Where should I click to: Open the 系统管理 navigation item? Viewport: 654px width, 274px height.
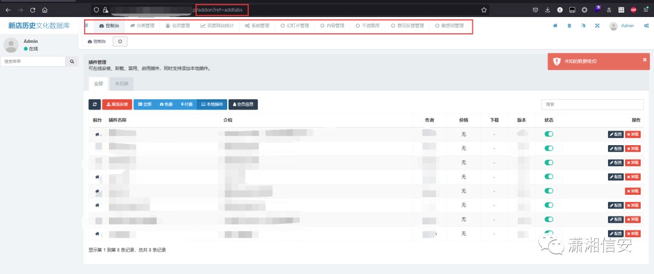pyautogui.click(x=257, y=26)
